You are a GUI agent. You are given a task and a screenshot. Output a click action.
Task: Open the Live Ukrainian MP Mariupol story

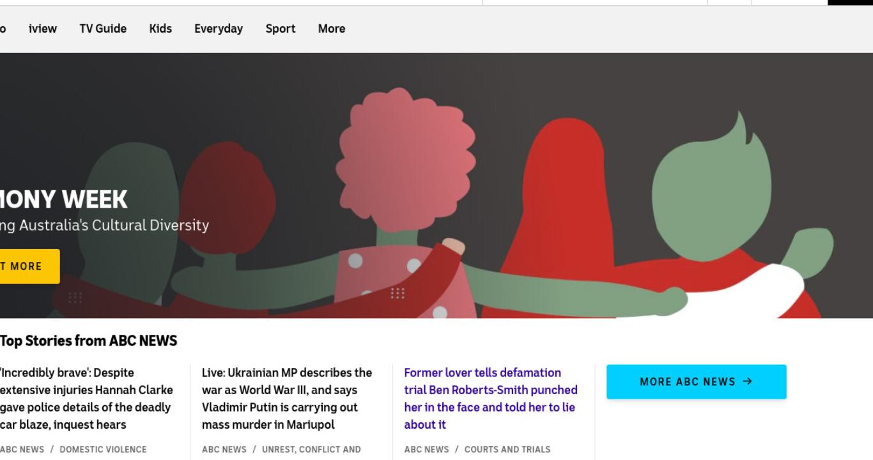click(x=287, y=399)
